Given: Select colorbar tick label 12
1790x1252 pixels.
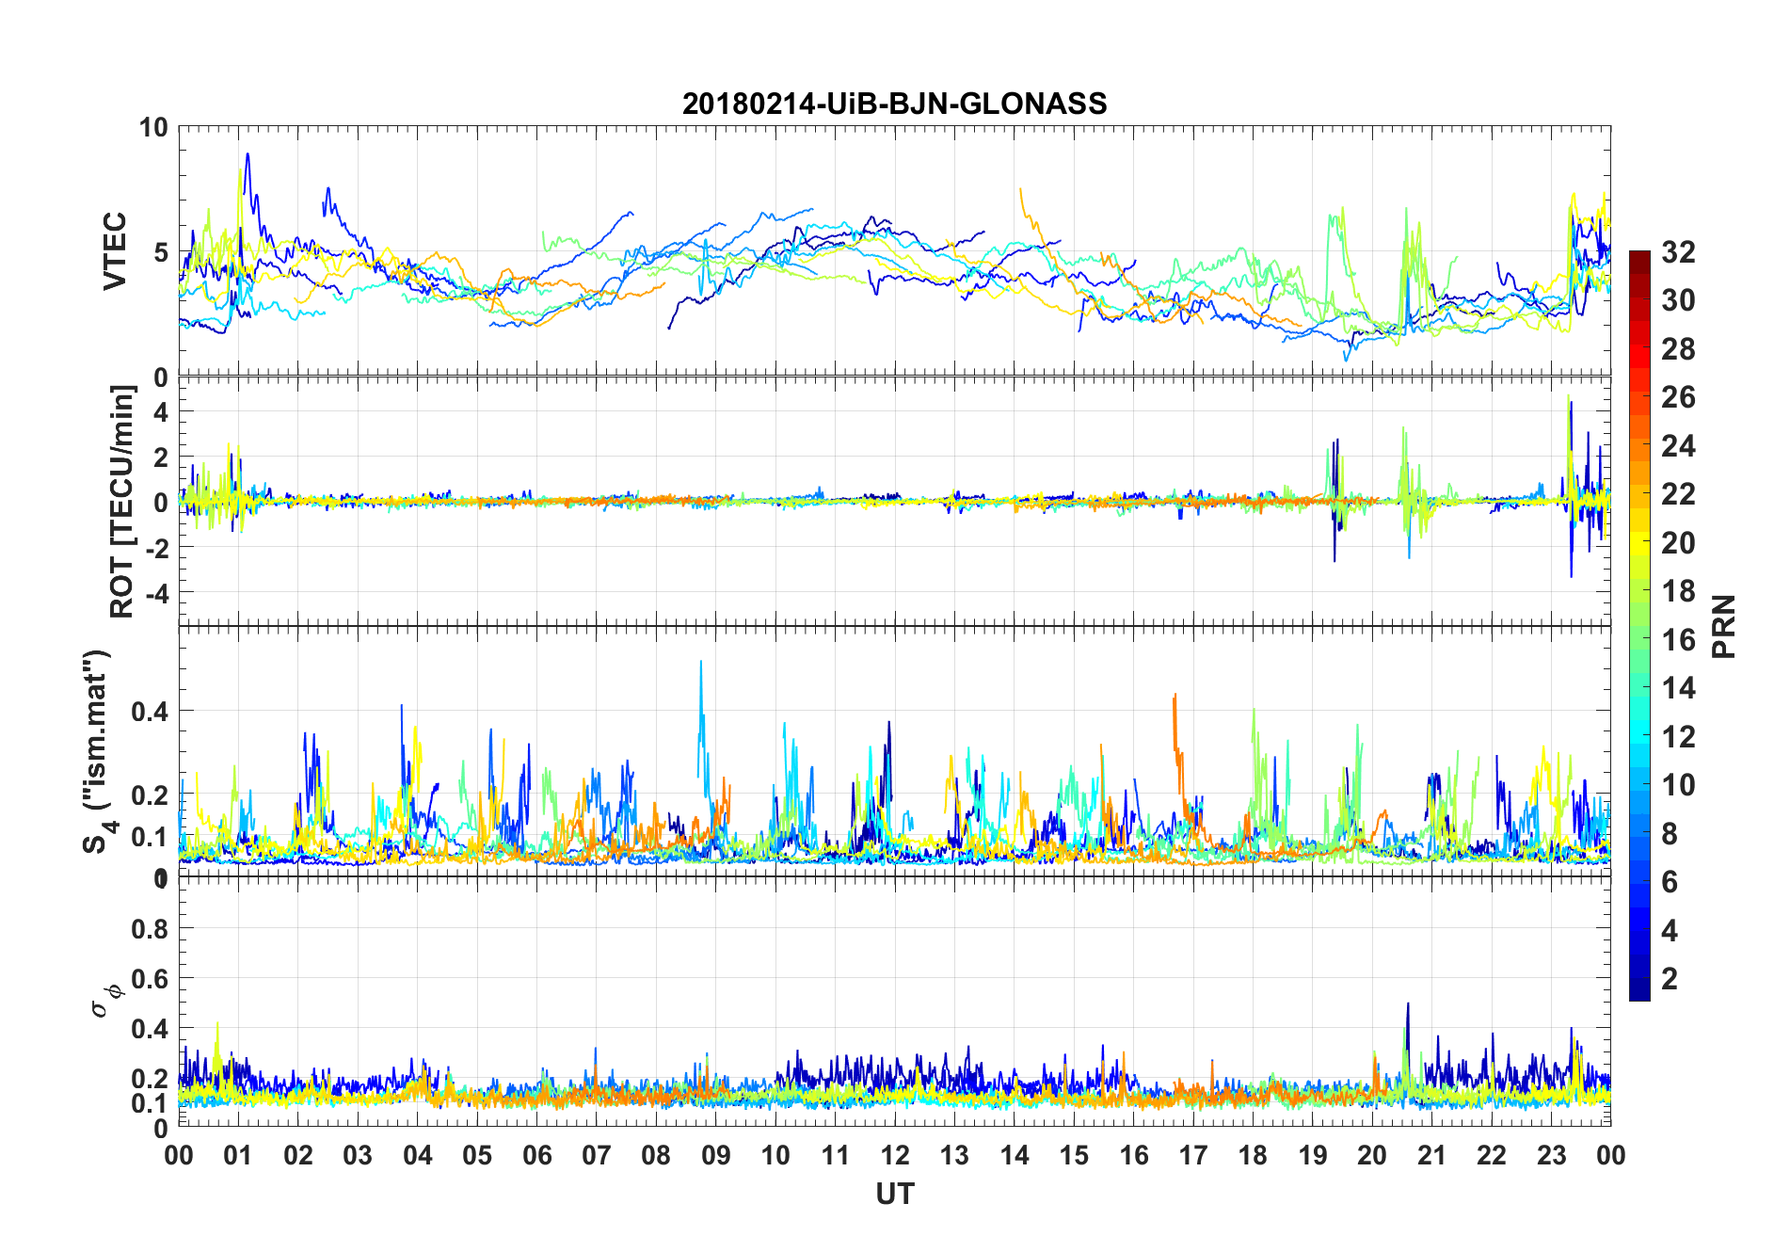Looking at the screenshot, I should (x=1678, y=737).
